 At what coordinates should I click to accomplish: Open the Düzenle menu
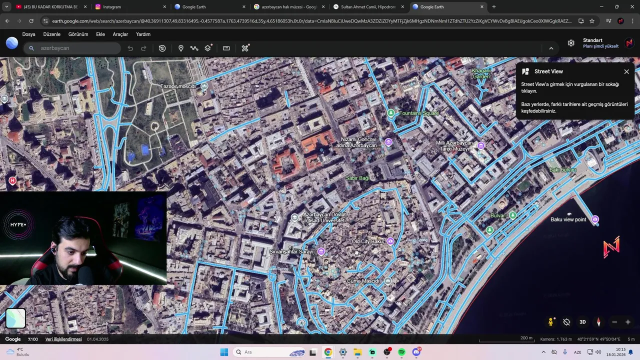(52, 34)
